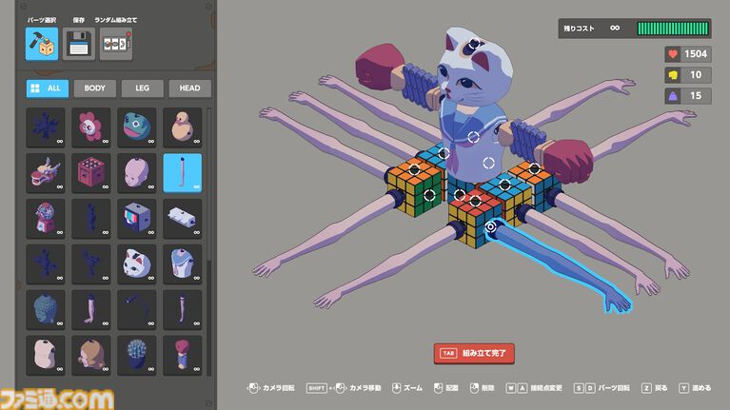
Task: Click the Z 戻る undo hint
Action: point(654,388)
